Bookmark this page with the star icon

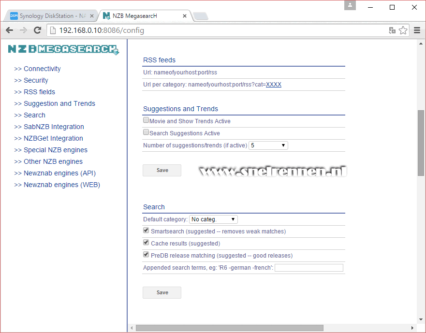click(403, 30)
